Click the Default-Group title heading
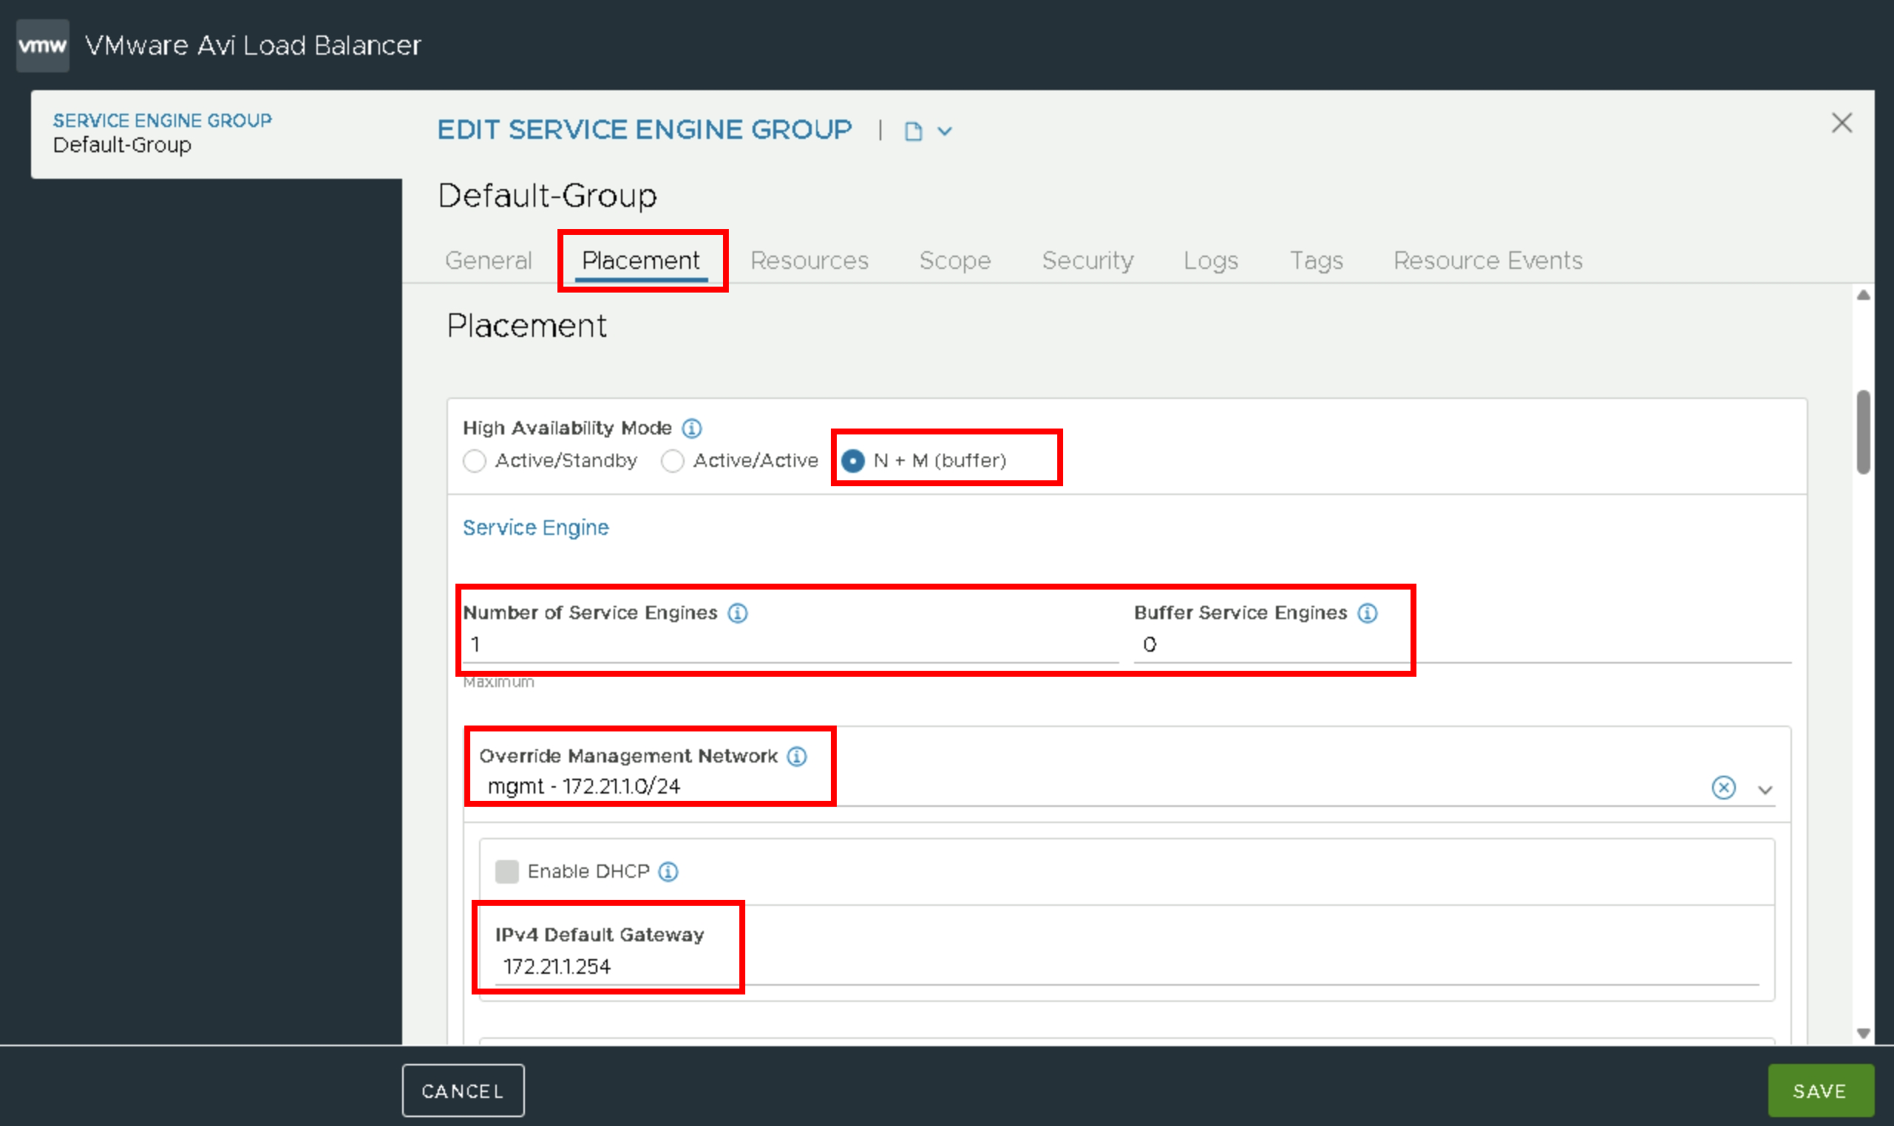The width and height of the screenshot is (1894, 1126). coord(547,196)
